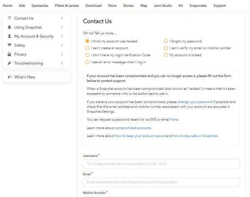The height and width of the screenshot is (197, 250).
Task: Click the flag icon beside Safety
Action: 9,45
